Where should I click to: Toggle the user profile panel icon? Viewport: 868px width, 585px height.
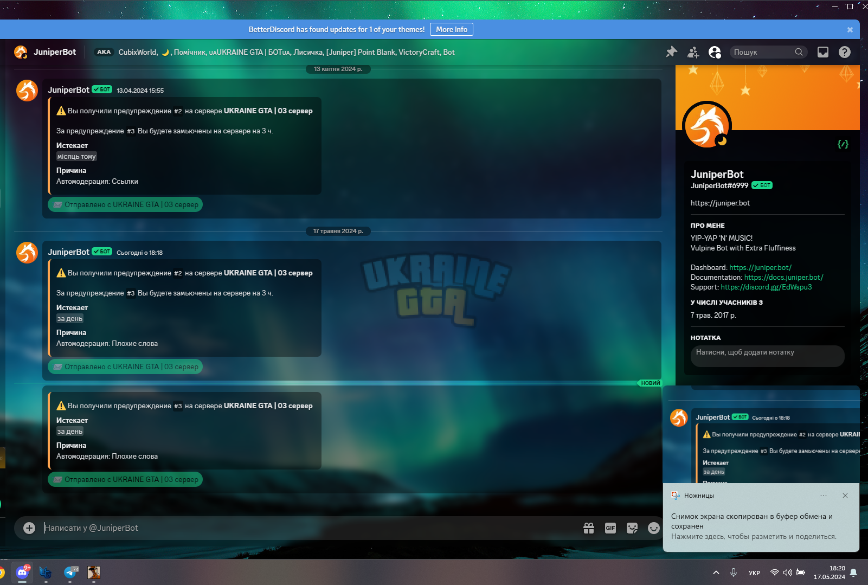[x=715, y=52]
